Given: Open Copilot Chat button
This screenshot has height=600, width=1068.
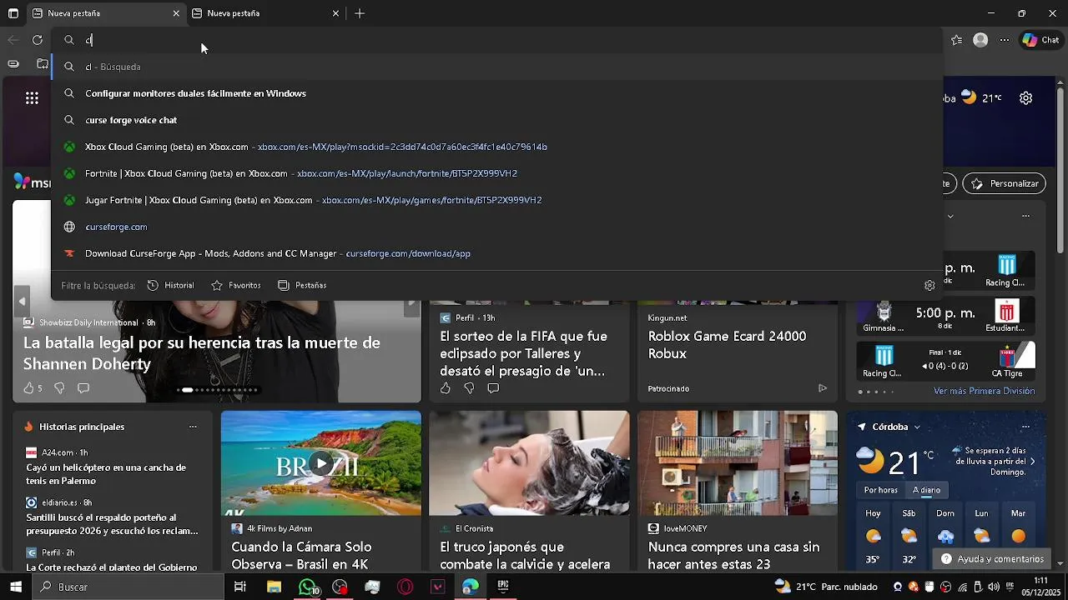Looking at the screenshot, I should [1040, 40].
